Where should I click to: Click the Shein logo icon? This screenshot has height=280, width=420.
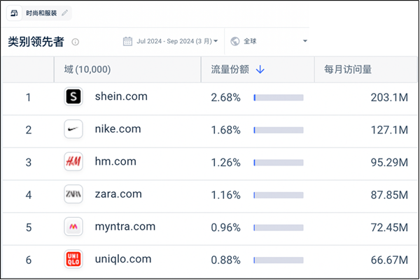pyautogui.click(x=73, y=96)
